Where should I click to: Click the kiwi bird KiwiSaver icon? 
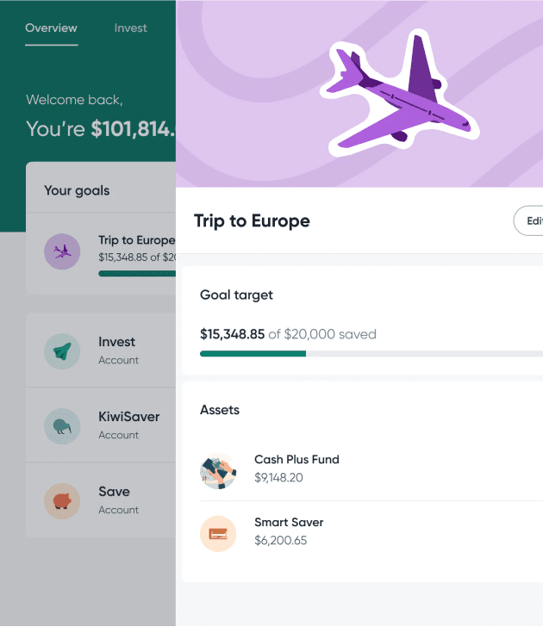tap(62, 425)
